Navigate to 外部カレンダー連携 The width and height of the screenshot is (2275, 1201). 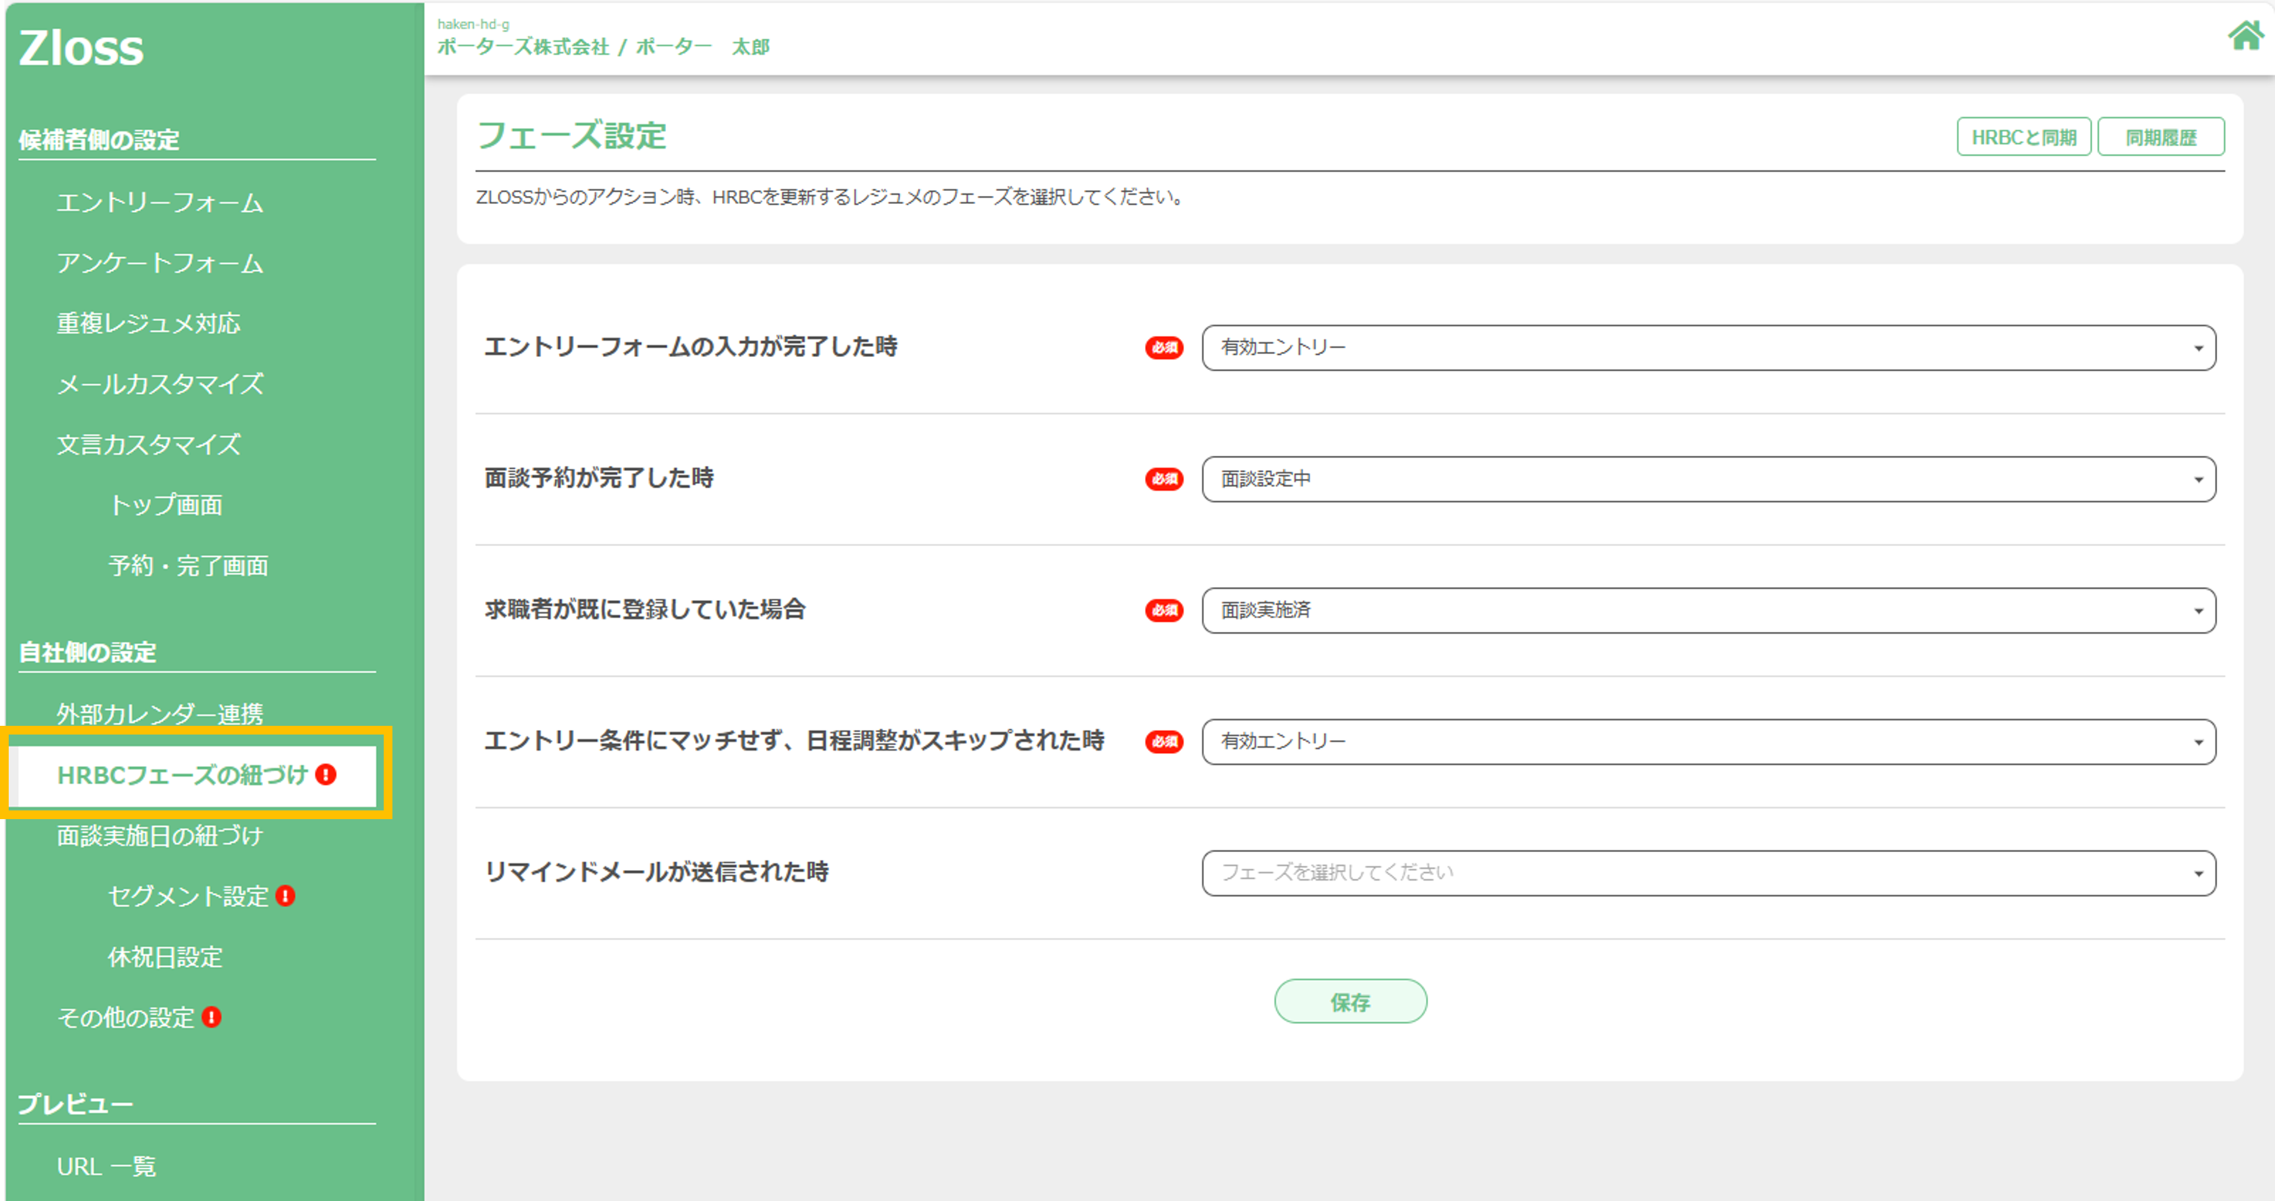tap(160, 713)
